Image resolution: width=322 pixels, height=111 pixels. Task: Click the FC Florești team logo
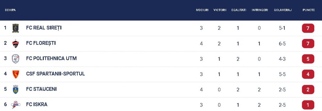[x=16, y=43]
